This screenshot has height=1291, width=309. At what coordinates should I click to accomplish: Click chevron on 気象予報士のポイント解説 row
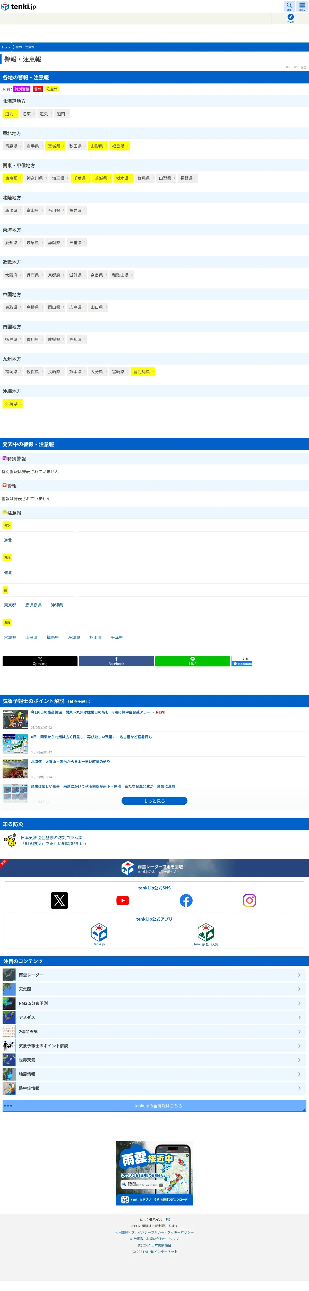pyautogui.click(x=299, y=1046)
